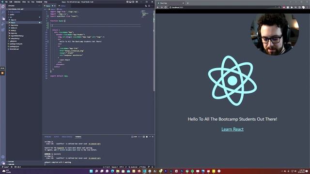Open README.md in the explorer
This screenshot has height=174, width=310.
tap(24, 49)
